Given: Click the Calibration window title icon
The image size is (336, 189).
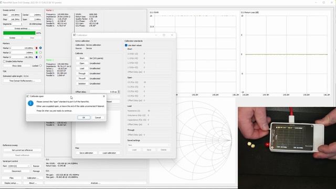Looking at the screenshot, I should click(75, 35).
